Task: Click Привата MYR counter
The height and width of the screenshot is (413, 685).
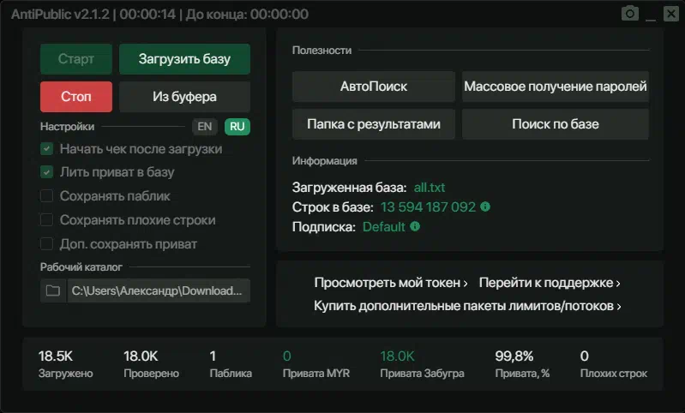Action: click(316, 363)
